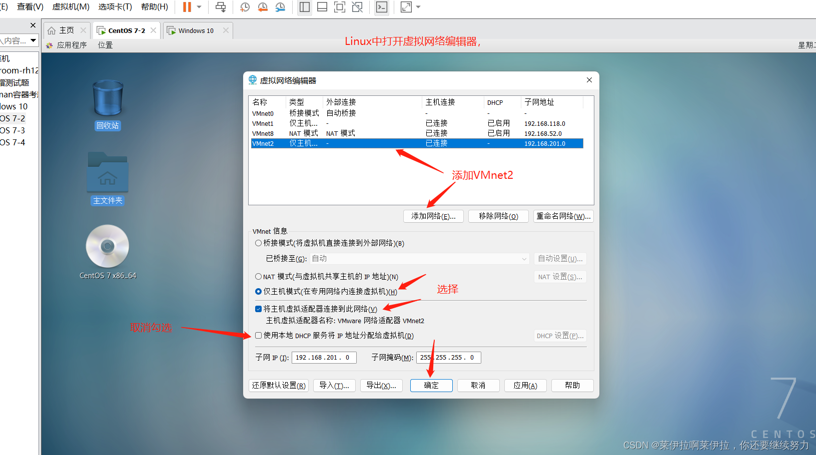
Task: Open the 查看(V) menu
Action: click(30, 7)
